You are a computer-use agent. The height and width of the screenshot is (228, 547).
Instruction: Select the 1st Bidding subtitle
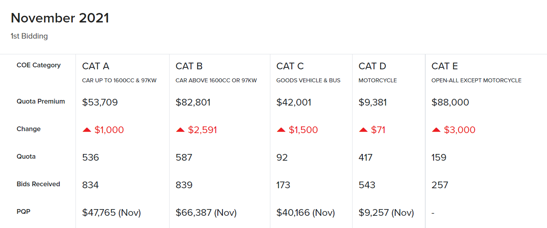pos(29,36)
